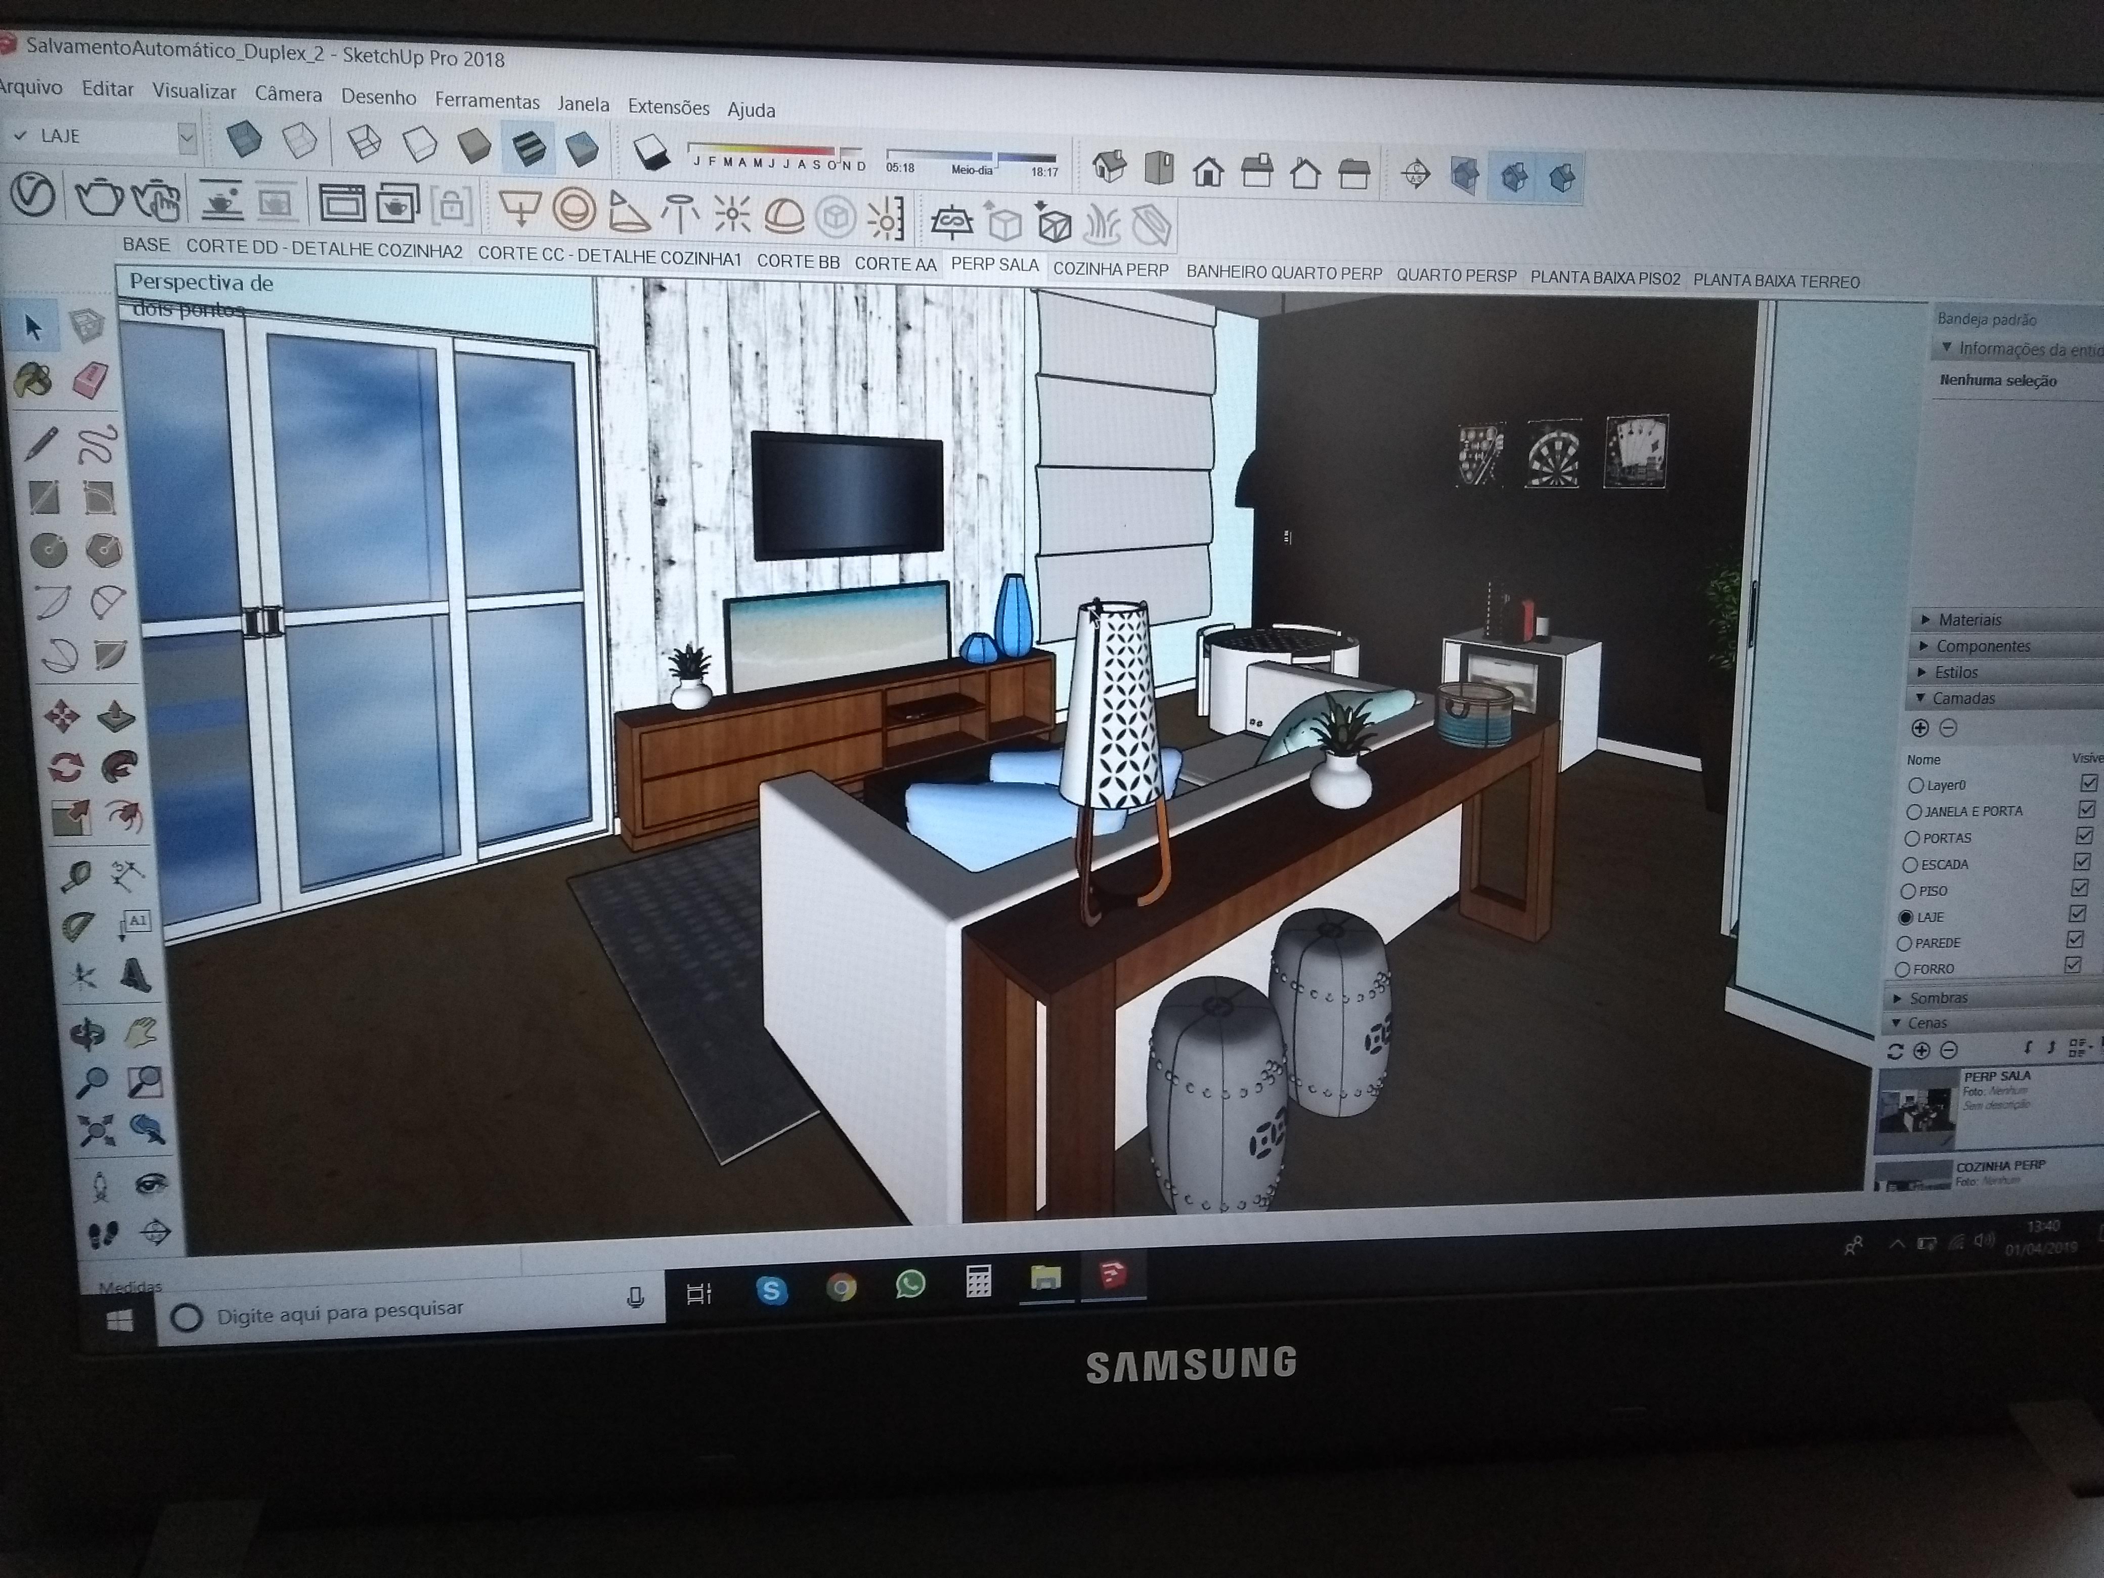Open the Arquivo menu
This screenshot has width=2104, height=1578.
[30, 87]
